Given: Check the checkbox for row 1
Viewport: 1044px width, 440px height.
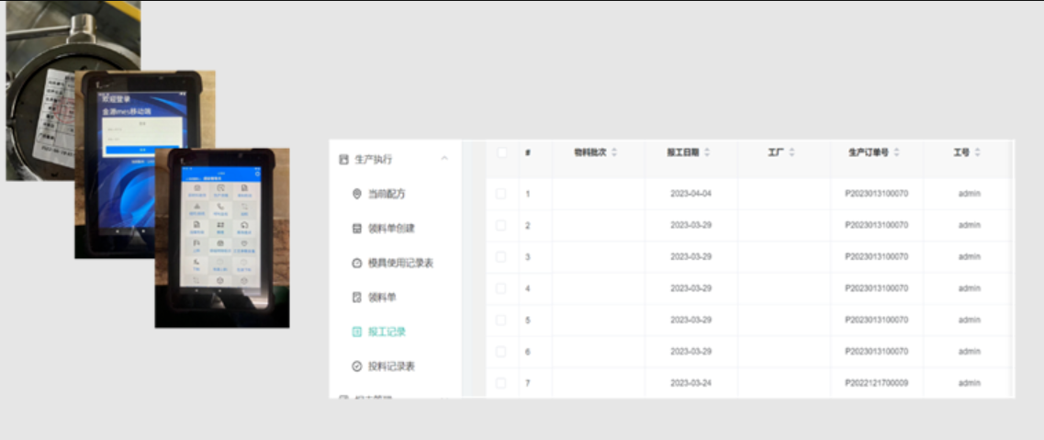Looking at the screenshot, I should point(500,194).
